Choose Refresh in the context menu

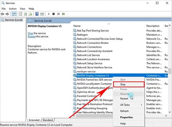(129, 111)
